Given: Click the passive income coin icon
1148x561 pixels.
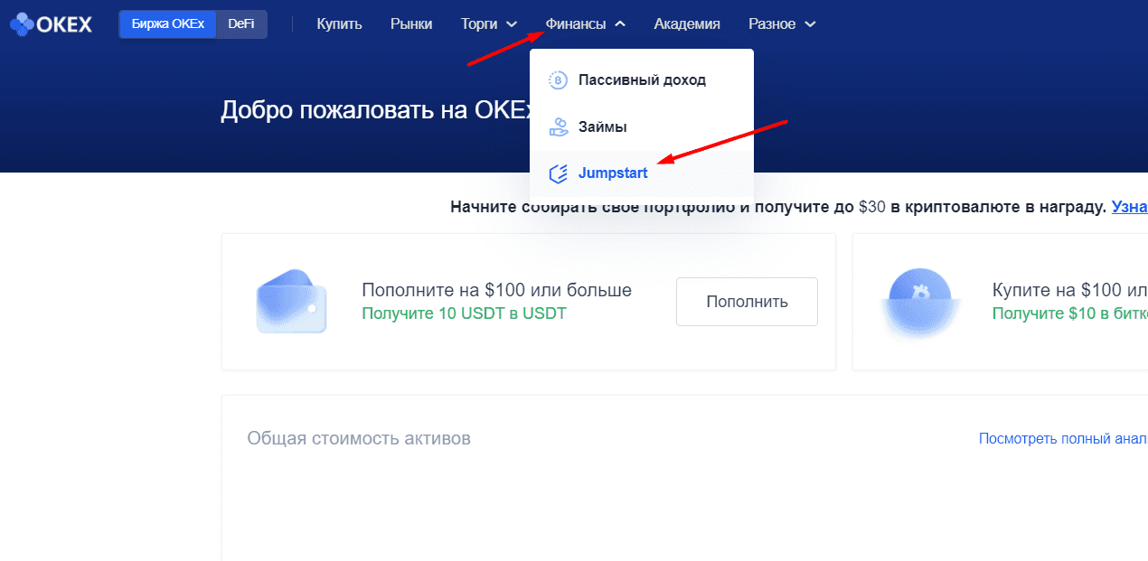Looking at the screenshot, I should 558,80.
